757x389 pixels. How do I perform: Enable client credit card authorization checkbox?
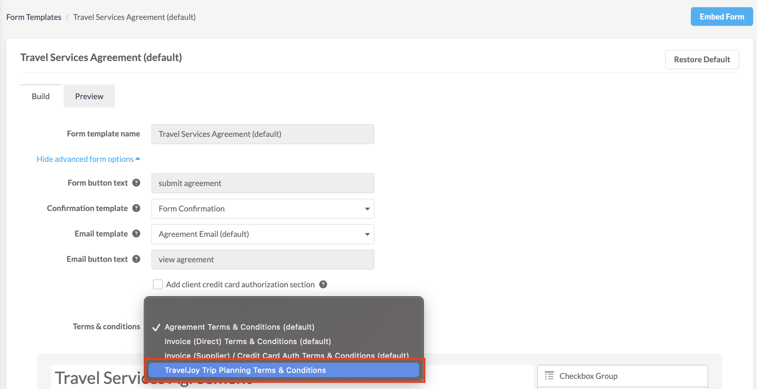click(158, 284)
